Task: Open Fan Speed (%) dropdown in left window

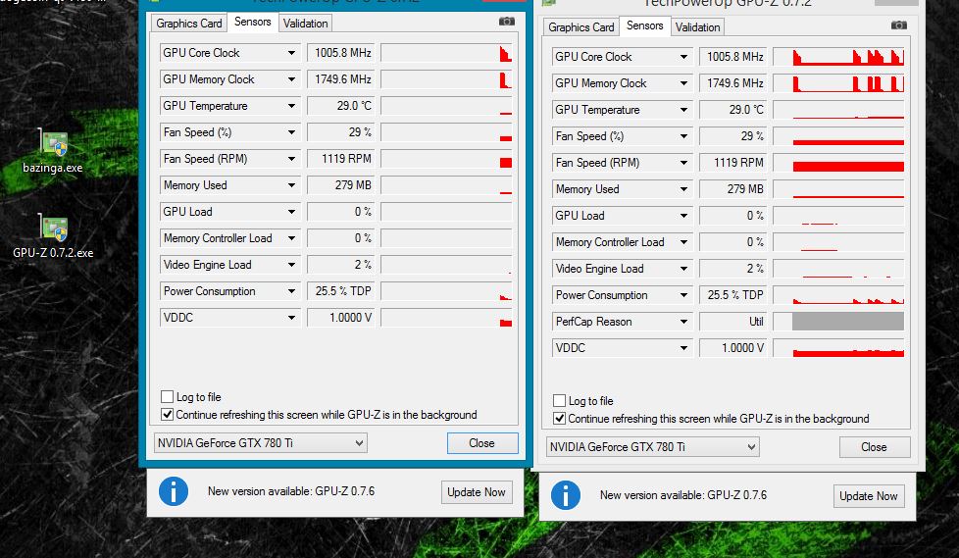Action: [x=292, y=132]
